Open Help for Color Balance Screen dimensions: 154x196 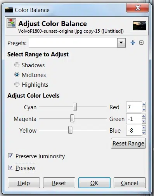tap(24, 183)
